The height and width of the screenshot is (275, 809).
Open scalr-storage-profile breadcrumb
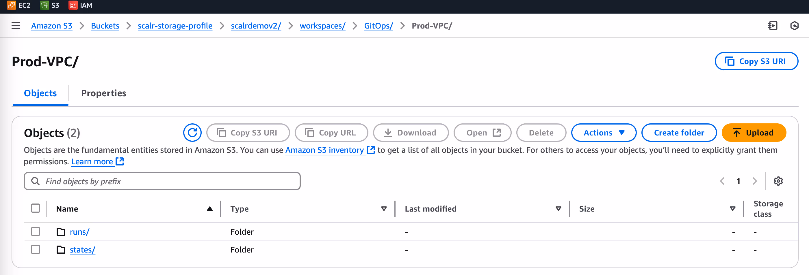pos(175,26)
